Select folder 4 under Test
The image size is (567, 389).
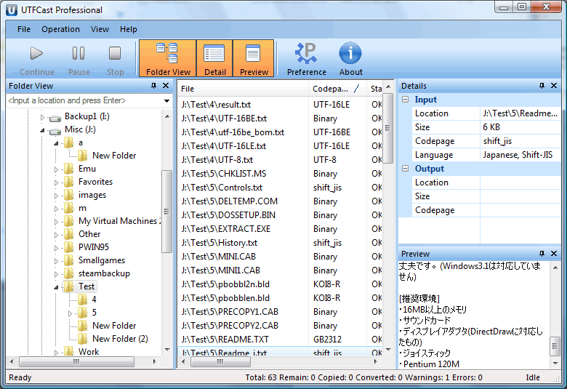point(94,300)
